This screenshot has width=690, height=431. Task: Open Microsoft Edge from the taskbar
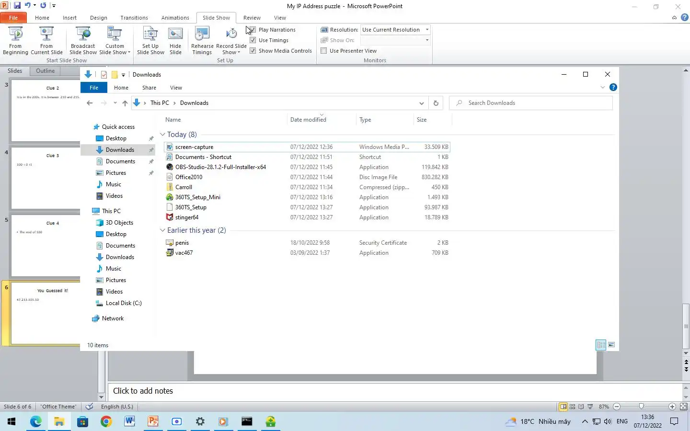pos(36,421)
